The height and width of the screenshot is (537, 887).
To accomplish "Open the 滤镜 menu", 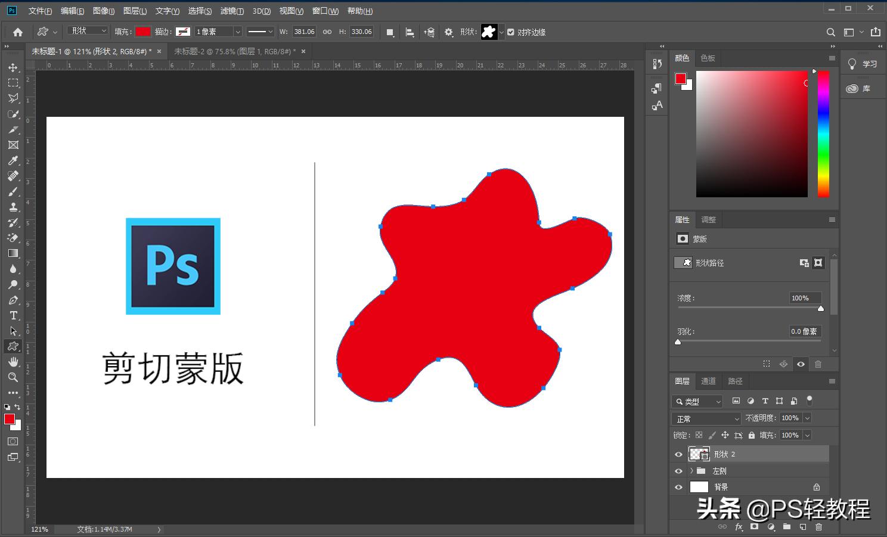I will [x=232, y=11].
